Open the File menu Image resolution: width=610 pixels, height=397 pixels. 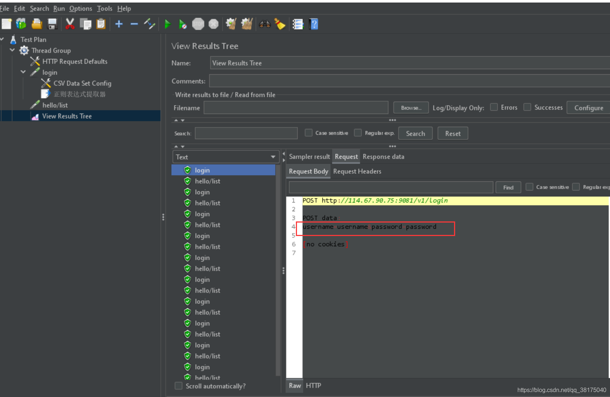point(4,8)
